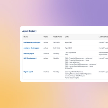This screenshot has height=108, width=108.
Task: Sort by the Status column header
Action: pyautogui.click(x=46, y=37)
